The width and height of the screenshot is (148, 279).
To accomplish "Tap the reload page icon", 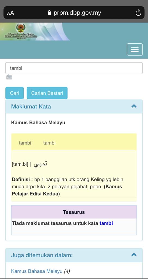I will [138, 13].
